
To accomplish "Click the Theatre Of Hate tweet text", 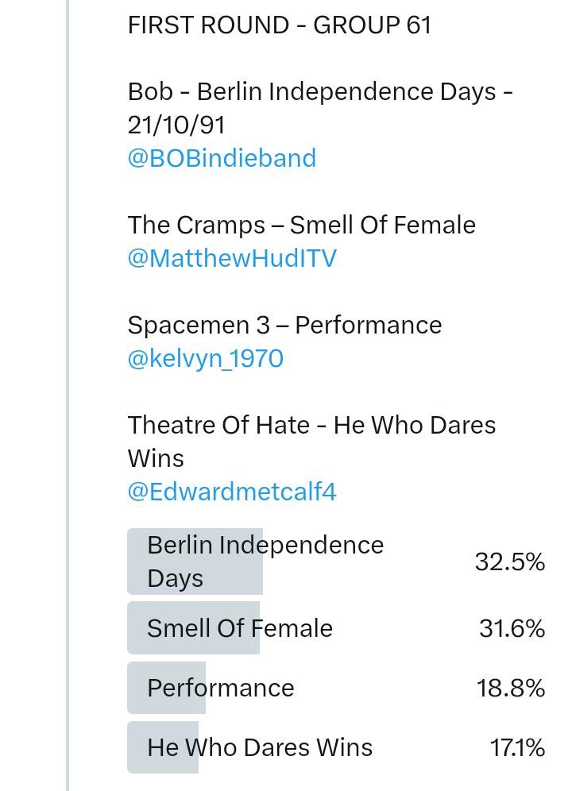I will [311, 426].
